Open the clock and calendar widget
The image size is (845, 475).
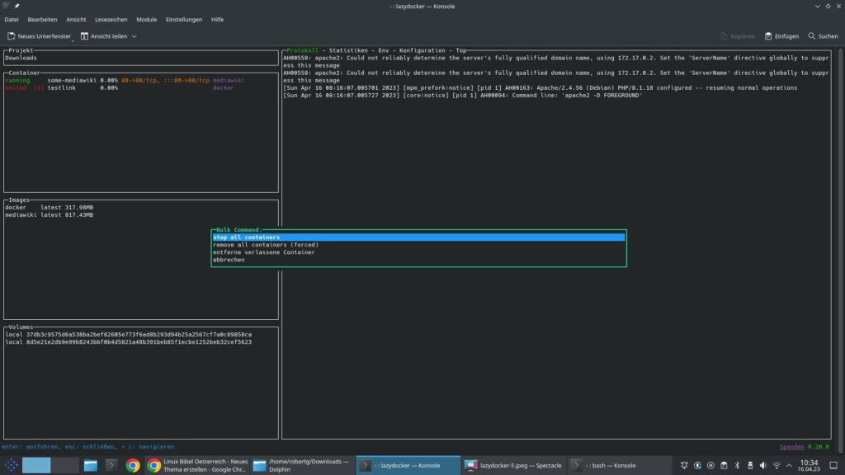809,465
